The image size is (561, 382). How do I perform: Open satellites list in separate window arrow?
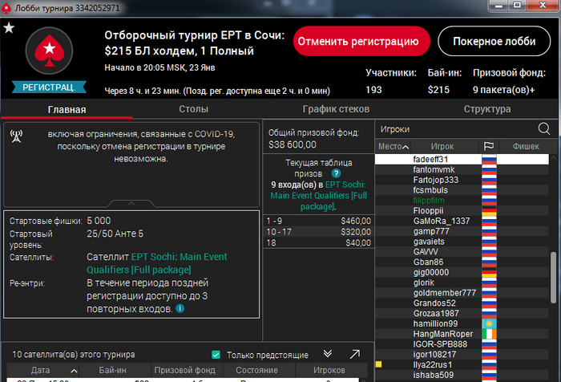click(354, 354)
